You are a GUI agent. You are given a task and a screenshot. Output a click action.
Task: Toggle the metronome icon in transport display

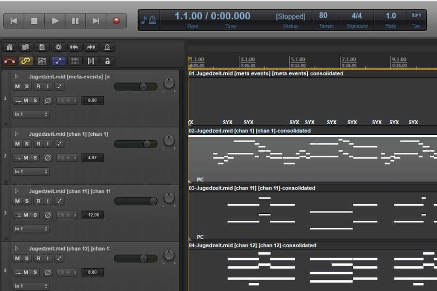[x=152, y=20]
